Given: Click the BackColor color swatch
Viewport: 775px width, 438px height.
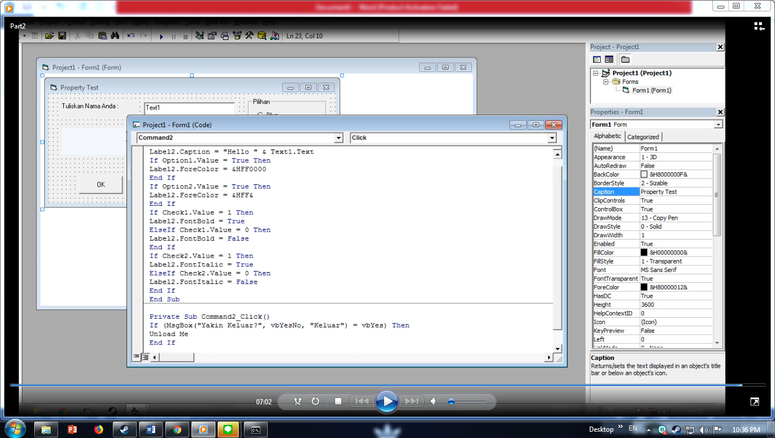Looking at the screenshot, I should click(x=644, y=175).
